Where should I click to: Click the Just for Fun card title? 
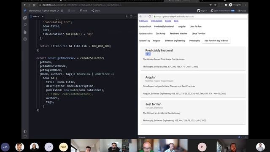[153, 104]
